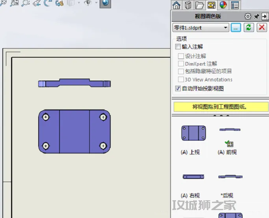Open the Design Library tab
Image resolution: width=269 pixels, height=218 pixels.
pos(188,5)
